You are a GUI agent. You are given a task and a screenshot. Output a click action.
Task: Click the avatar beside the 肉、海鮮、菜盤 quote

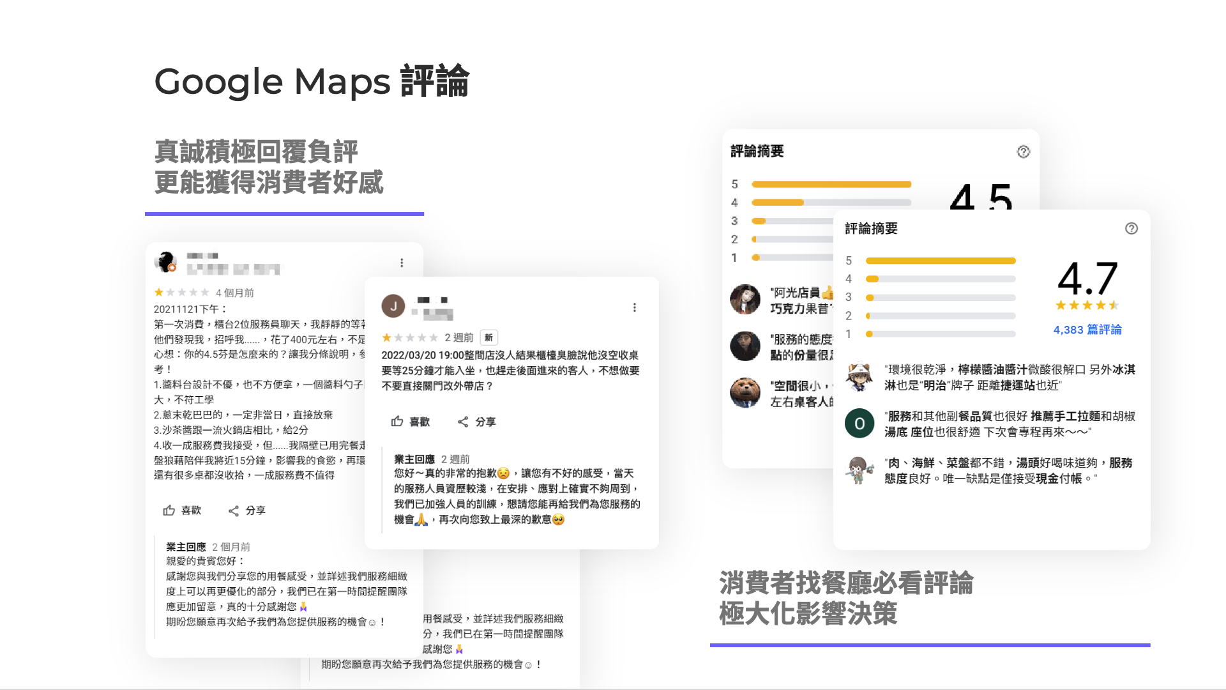tap(859, 470)
